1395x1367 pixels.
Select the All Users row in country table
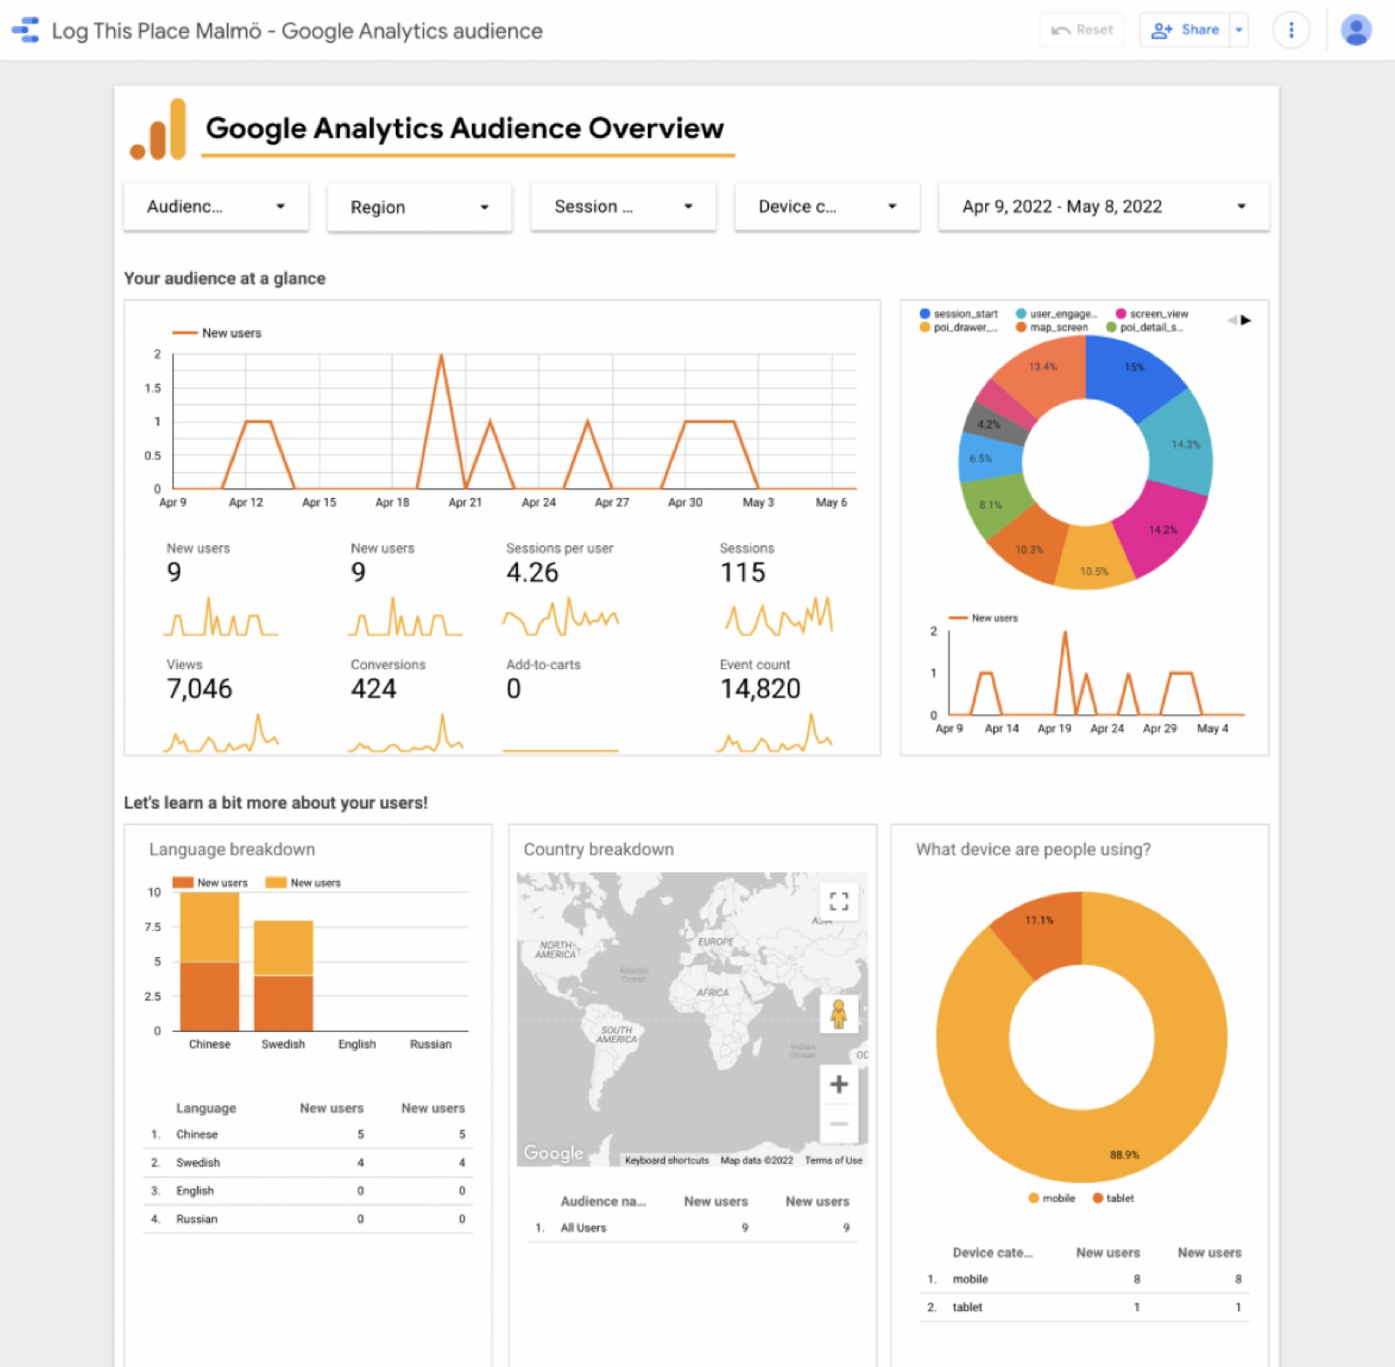tap(693, 1227)
